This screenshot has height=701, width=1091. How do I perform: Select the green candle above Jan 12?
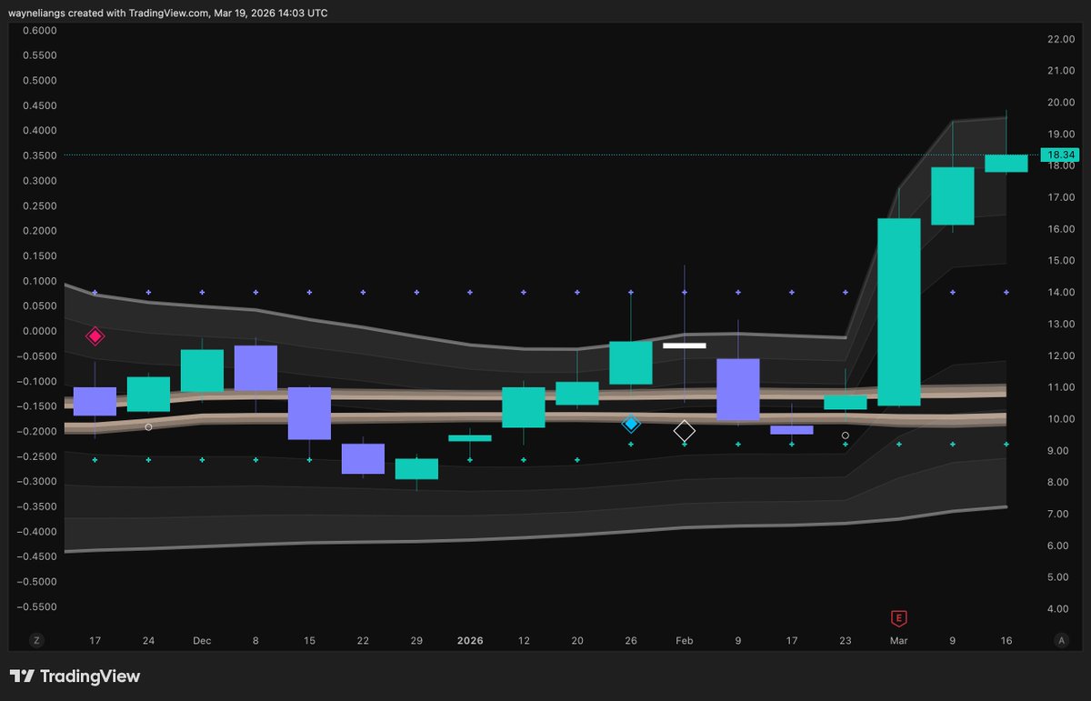point(524,407)
